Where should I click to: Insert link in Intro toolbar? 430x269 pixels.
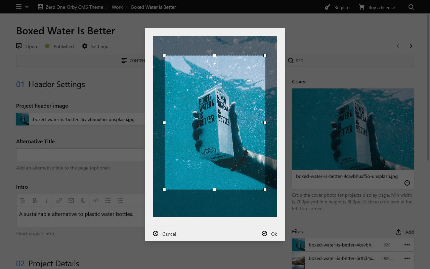(x=59, y=200)
